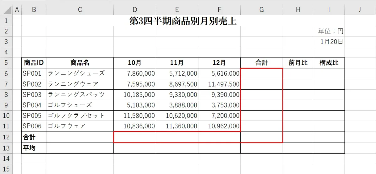Click the cell with value 7,860,000
This screenshot has height=174, width=376.
(135, 73)
